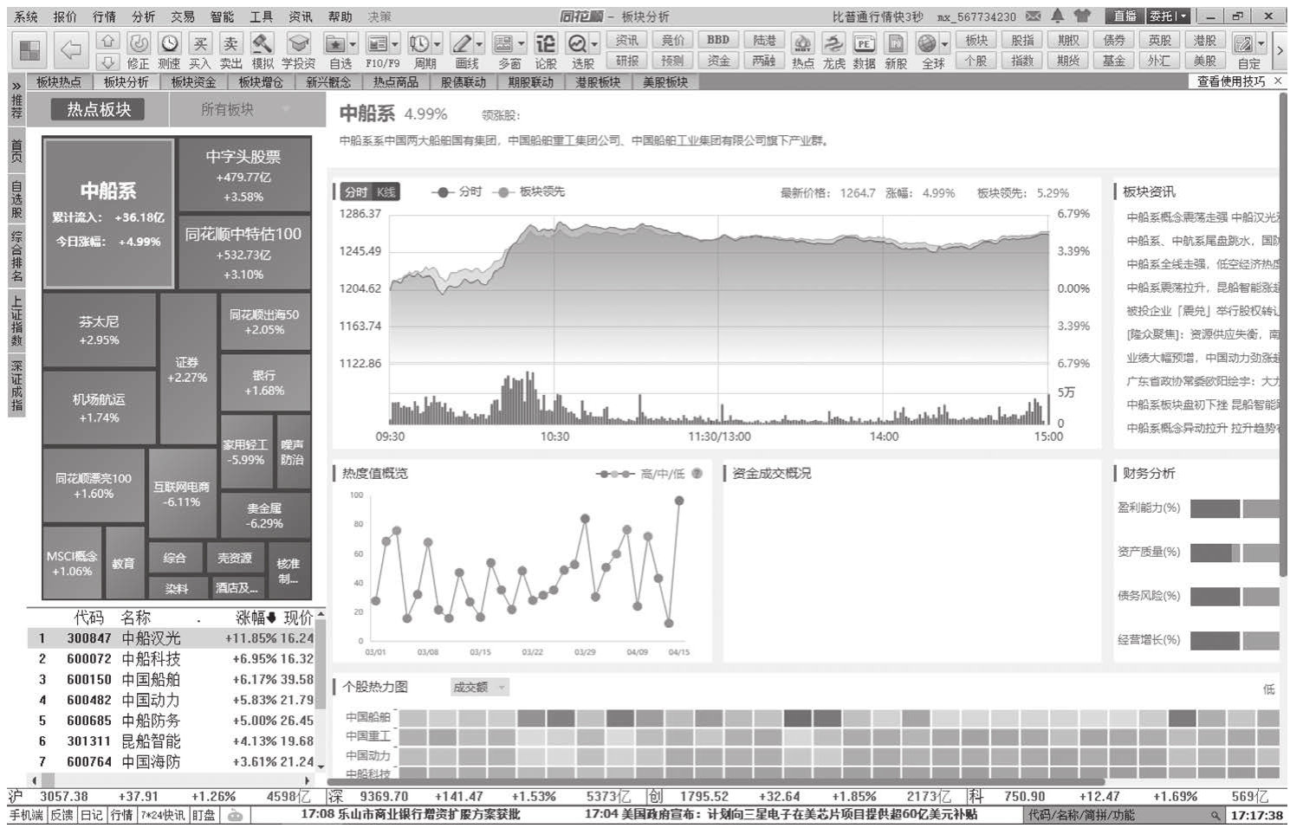The height and width of the screenshot is (828, 1290).
Task: Open the 上证指数 sidebar tab
Action: (16, 320)
